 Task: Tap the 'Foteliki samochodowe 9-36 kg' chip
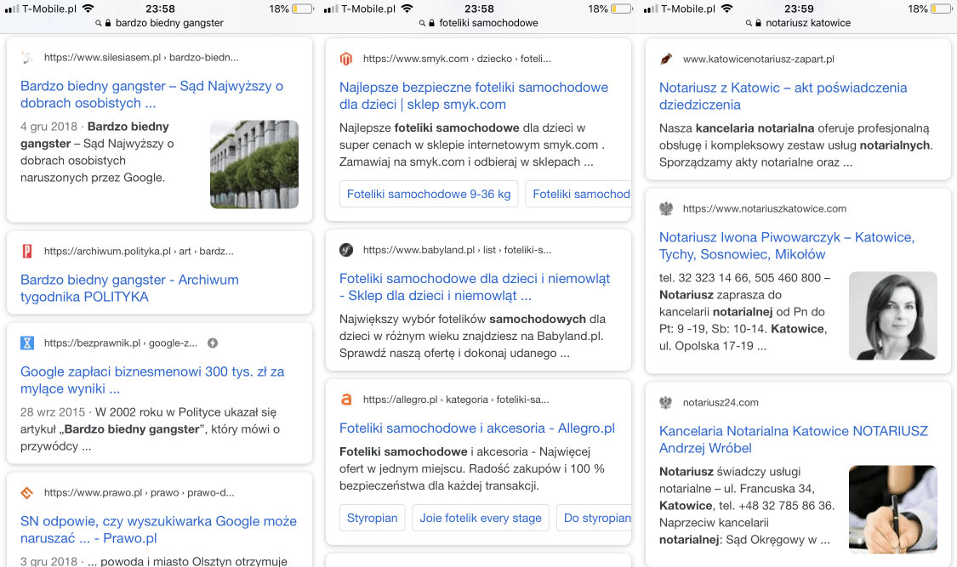click(429, 194)
